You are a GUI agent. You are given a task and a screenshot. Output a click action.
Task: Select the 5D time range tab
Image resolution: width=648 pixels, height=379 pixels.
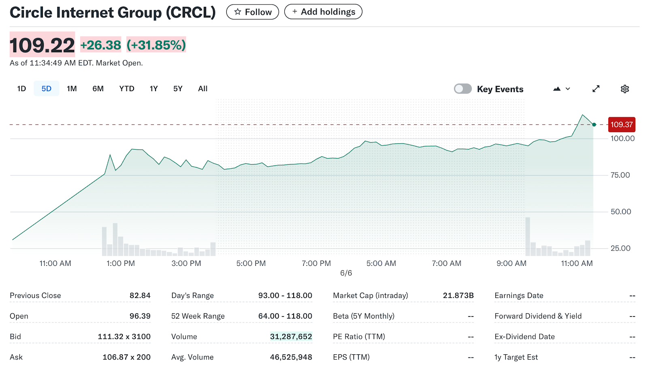click(x=47, y=89)
